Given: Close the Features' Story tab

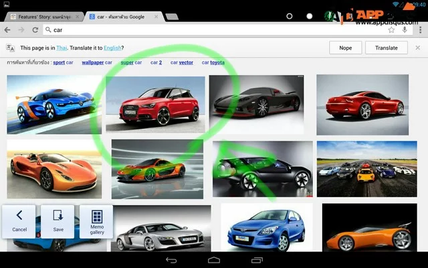Looking at the screenshot, I should (78, 17).
